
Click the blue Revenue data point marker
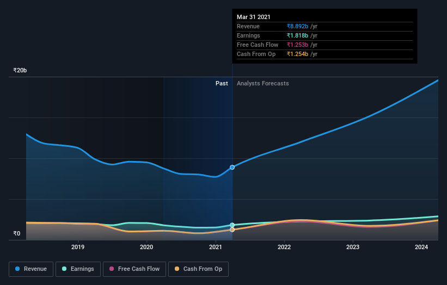click(x=232, y=168)
